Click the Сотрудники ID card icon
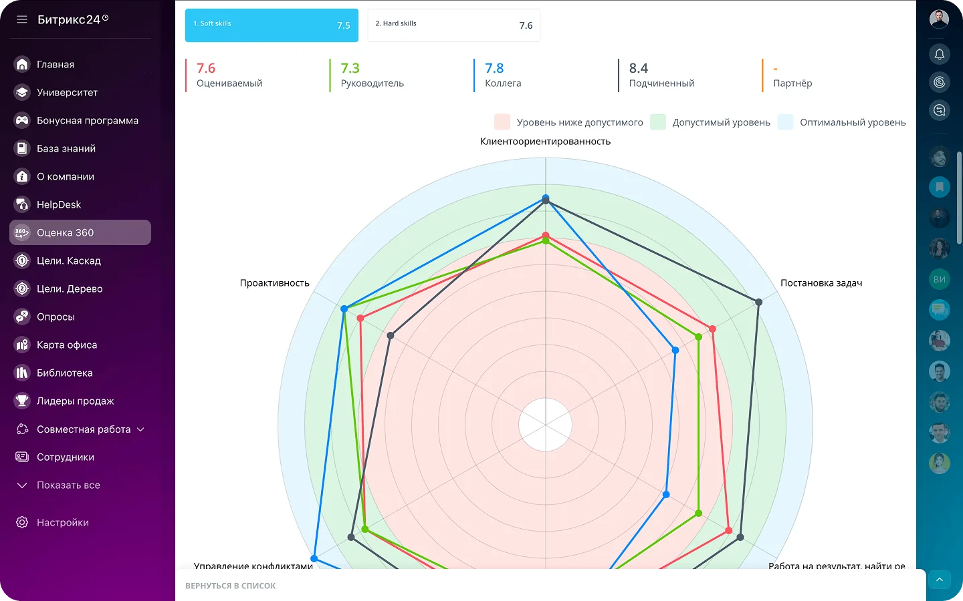This screenshot has width=963, height=601. 22,457
